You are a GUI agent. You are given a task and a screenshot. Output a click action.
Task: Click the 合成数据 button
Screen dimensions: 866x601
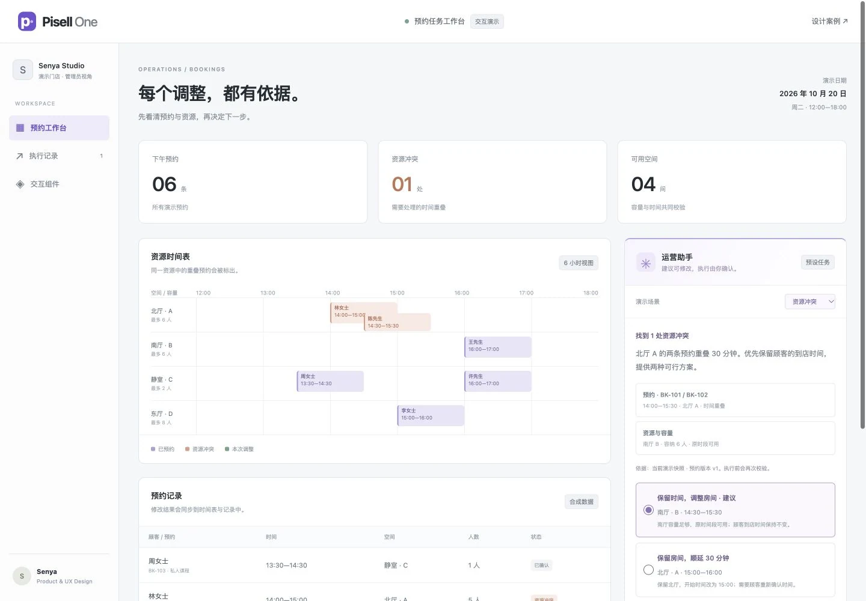[x=582, y=502]
